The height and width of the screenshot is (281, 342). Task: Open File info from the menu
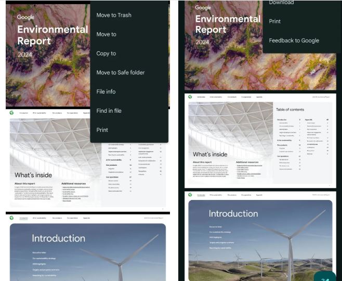(106, 92)
